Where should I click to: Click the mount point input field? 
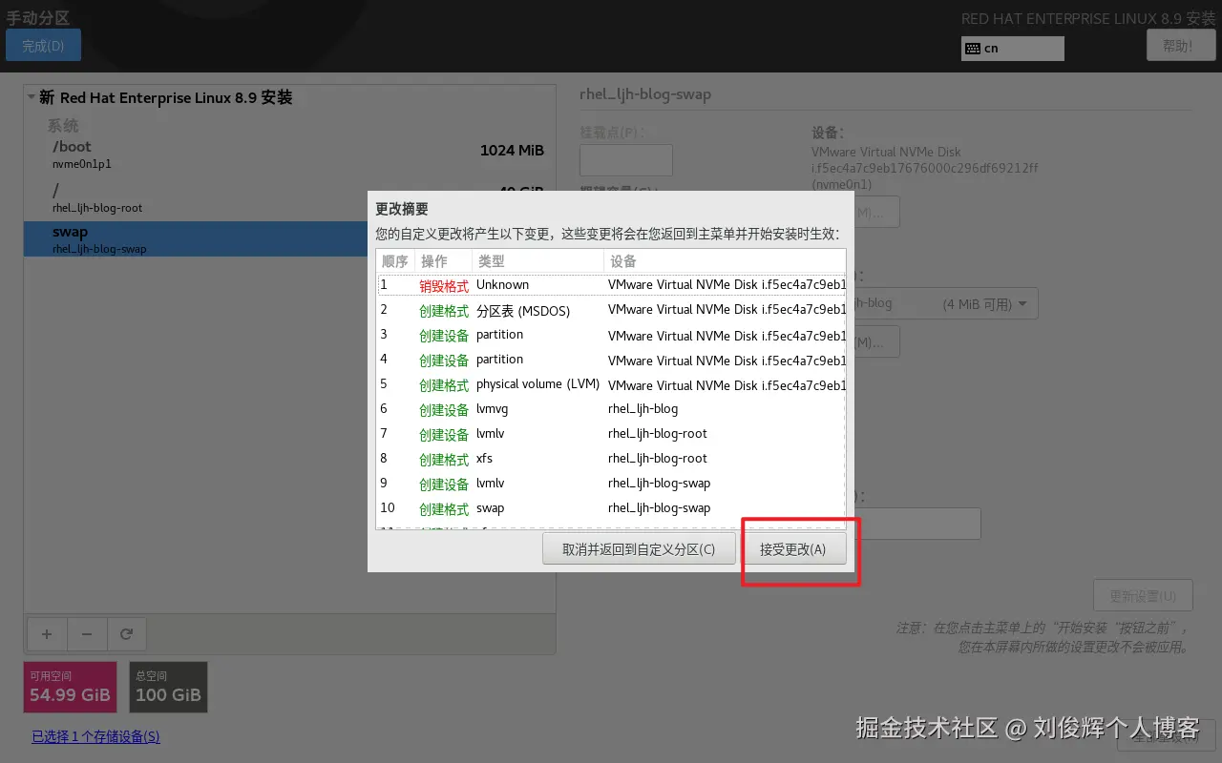(x=626, y=160)
